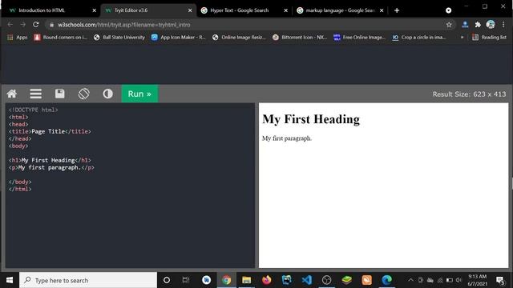The width and height of the screenshot is (513, 288).
Task: Open Crop a circle in image bookmark
Action: pyautogui.click(x=419, y=38)
